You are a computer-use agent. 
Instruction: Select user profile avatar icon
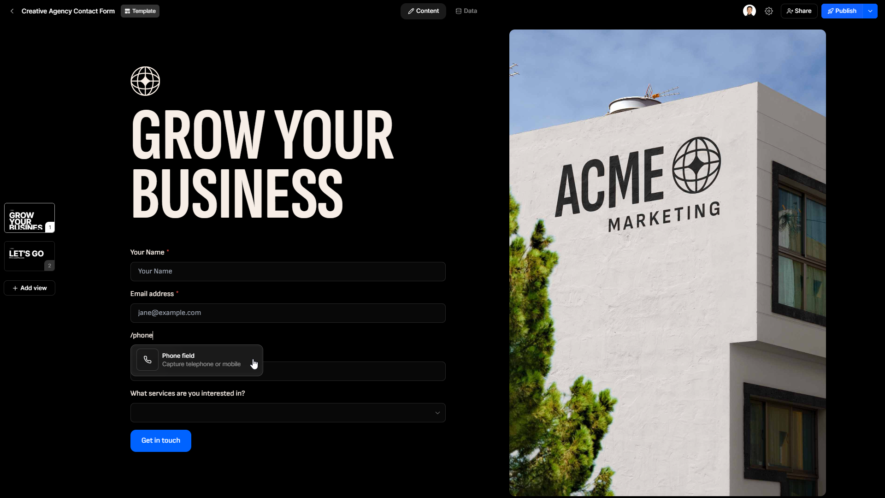point(749,11)
